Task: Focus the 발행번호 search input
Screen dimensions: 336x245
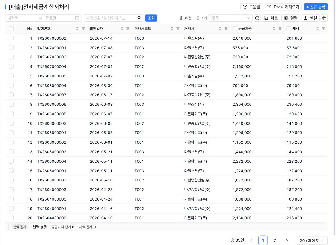Action: tap(110, 18)
